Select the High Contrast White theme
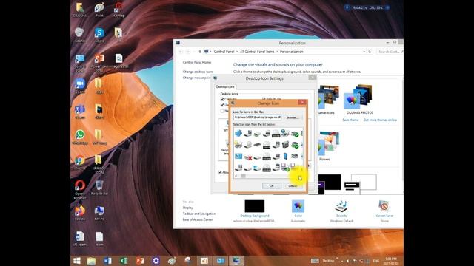 point(361,183)
